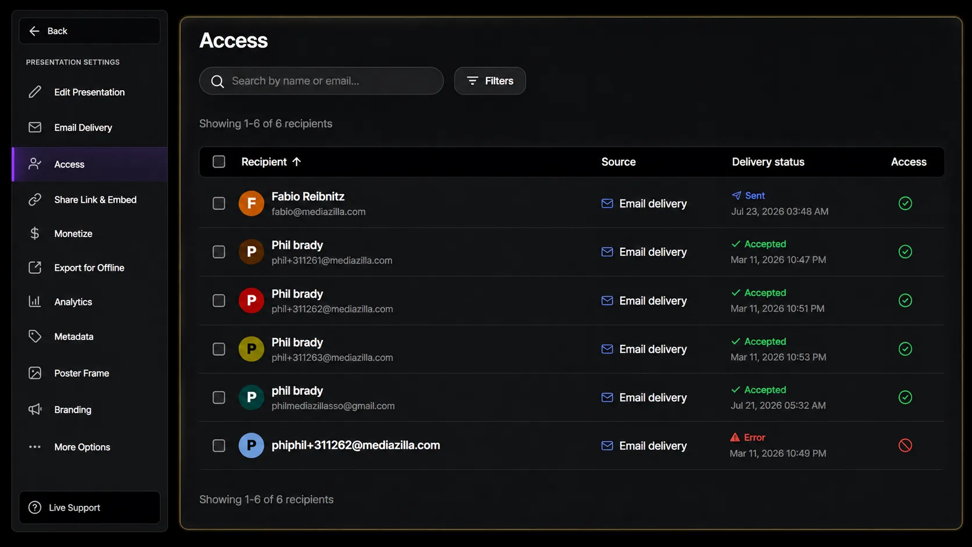Click the envelope icon beside Email Delivery in sidebar

35,127
